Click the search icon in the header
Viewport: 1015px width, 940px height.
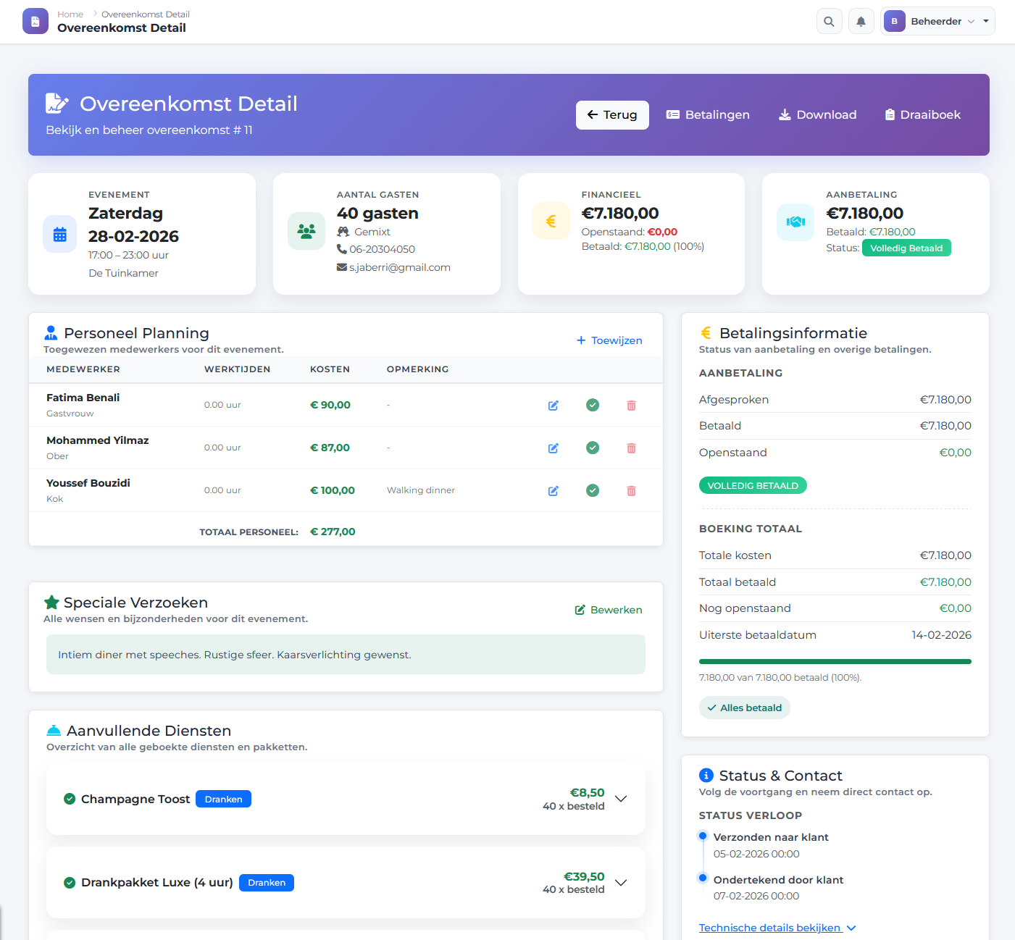829,22
